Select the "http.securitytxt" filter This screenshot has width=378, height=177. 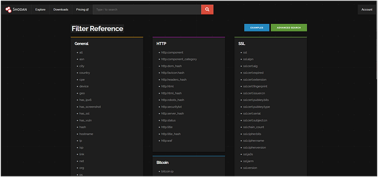tap(172, 107)
